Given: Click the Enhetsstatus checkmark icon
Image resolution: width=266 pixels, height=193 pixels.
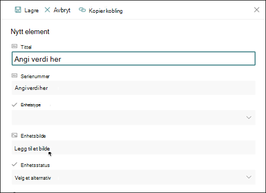Looking at the screenshot, I should [x=14, y=164].
